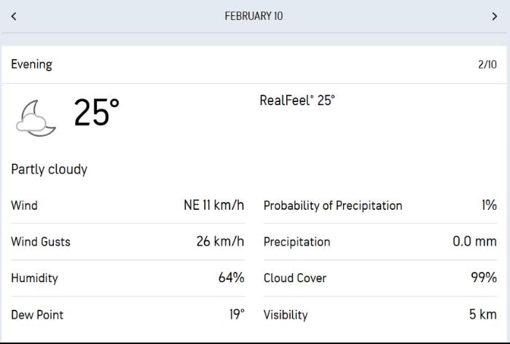Open the Evening forecast section header

[x=31, y=64]
